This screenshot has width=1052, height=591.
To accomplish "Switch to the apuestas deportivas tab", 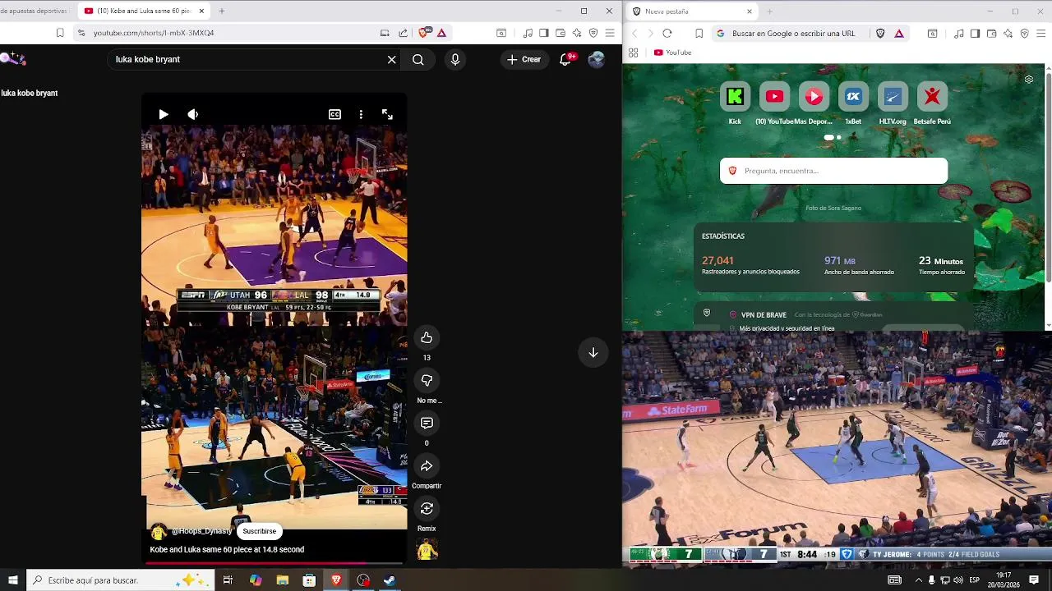I will click(x=35, y=11).
